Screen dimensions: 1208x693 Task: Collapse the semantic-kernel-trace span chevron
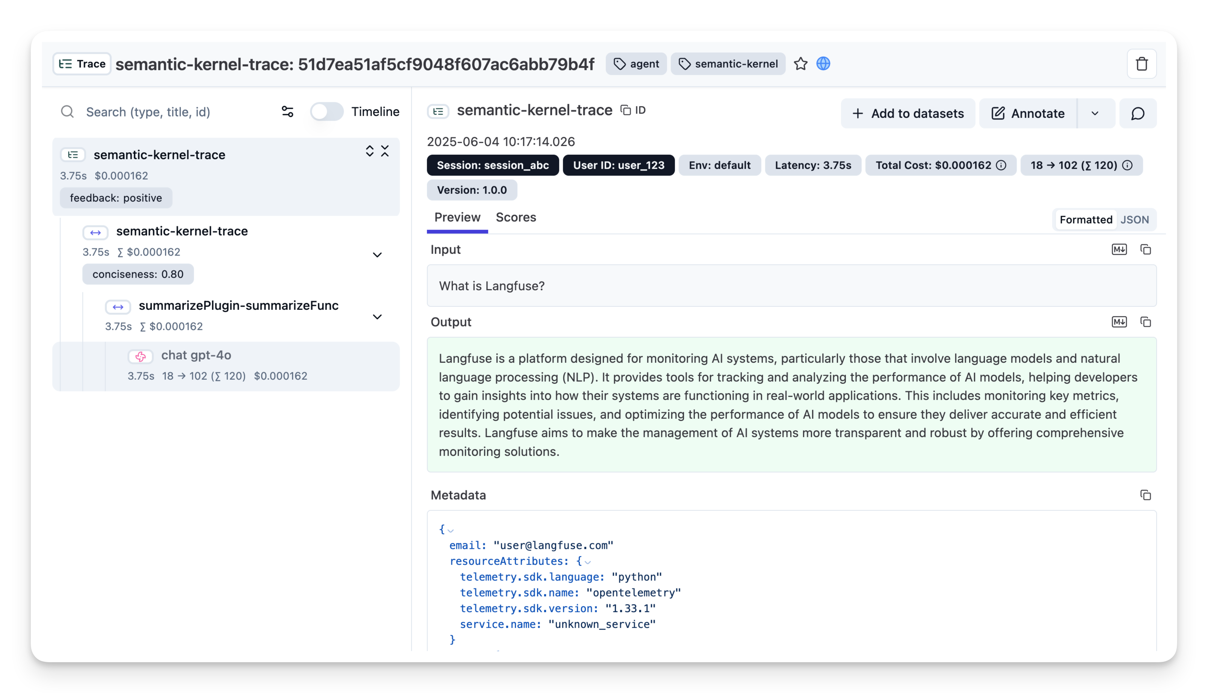[378, 255]
